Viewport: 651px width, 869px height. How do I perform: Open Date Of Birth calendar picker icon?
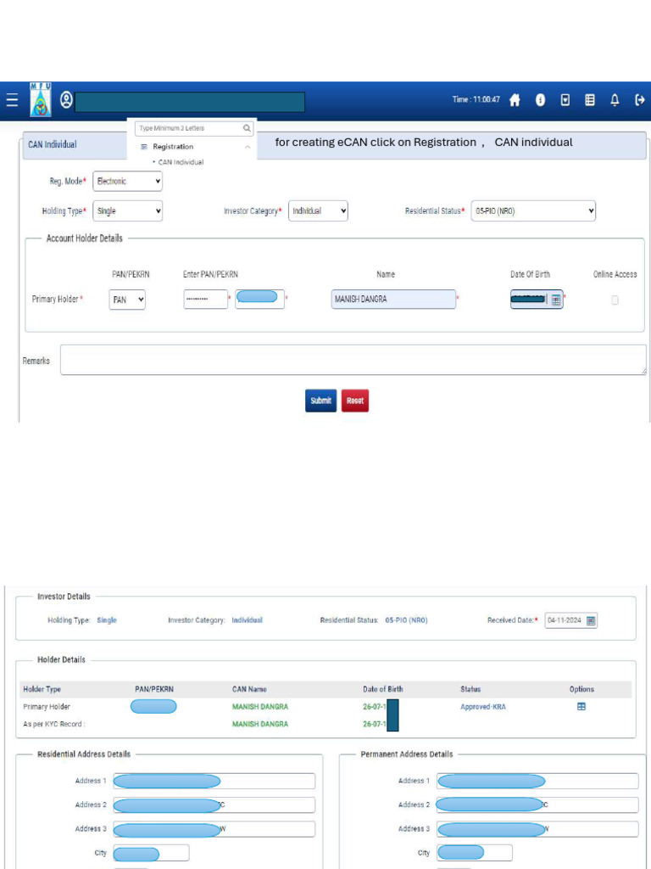[556, 300]
